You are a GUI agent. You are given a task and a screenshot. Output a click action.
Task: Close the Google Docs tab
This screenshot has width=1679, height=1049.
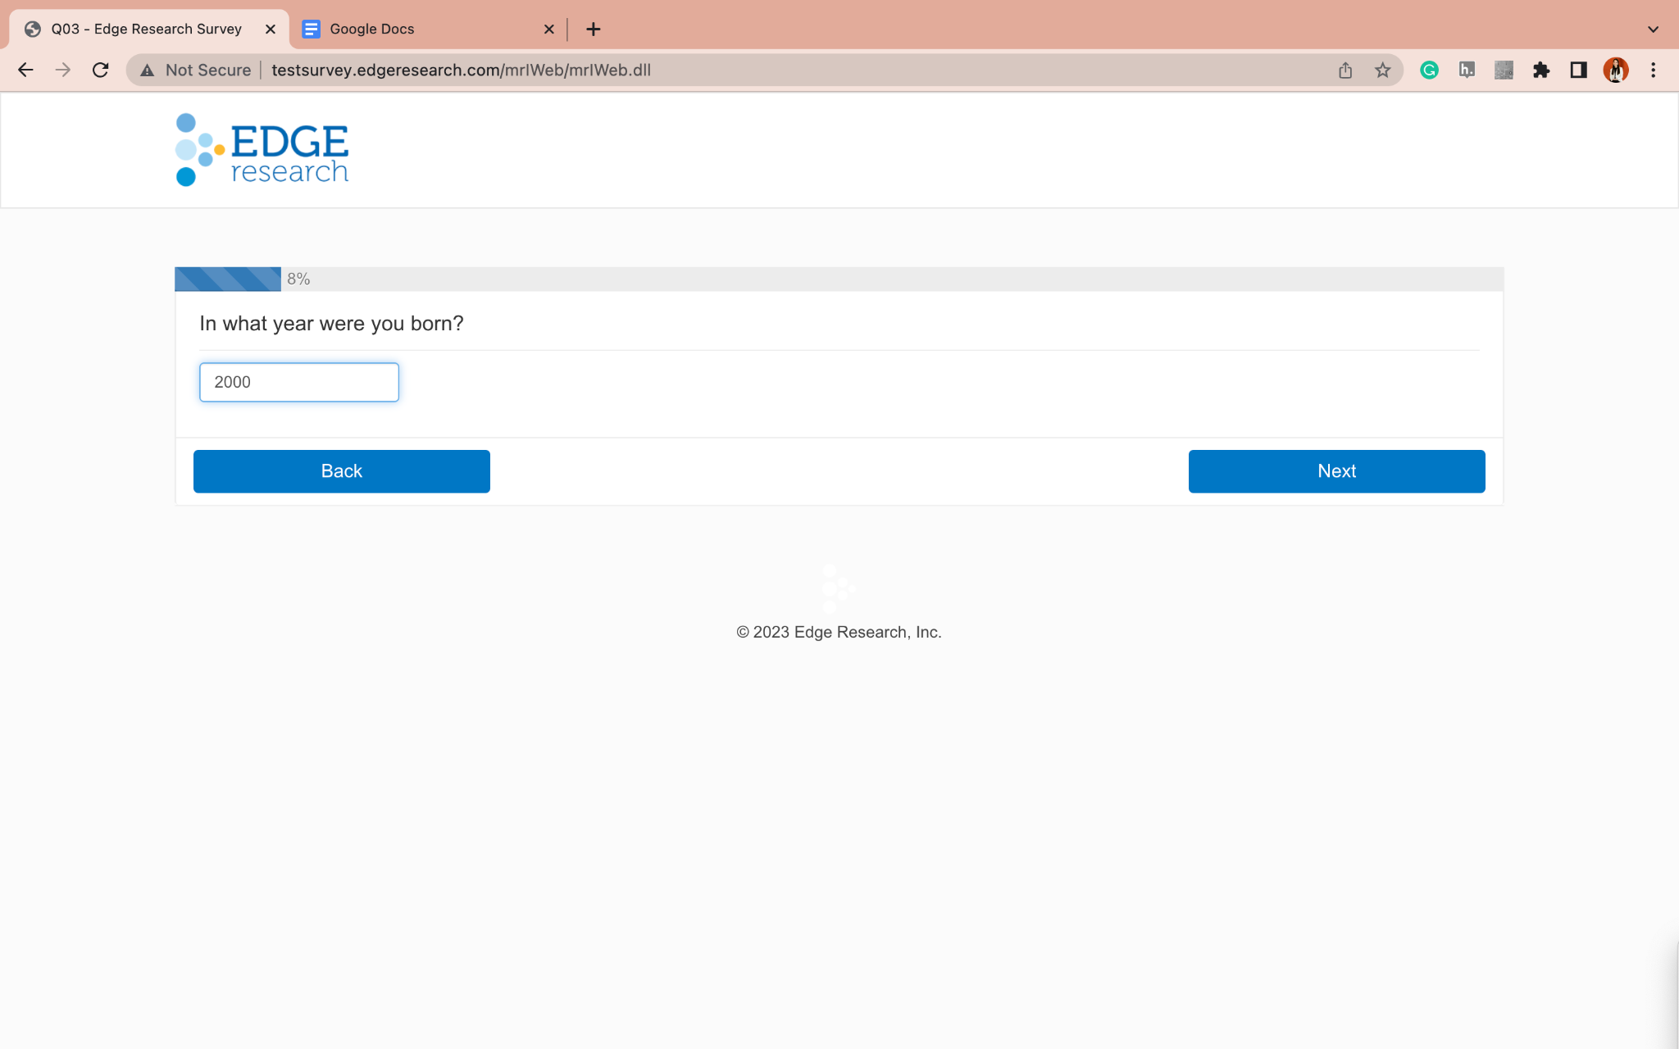tap(548, 29)
